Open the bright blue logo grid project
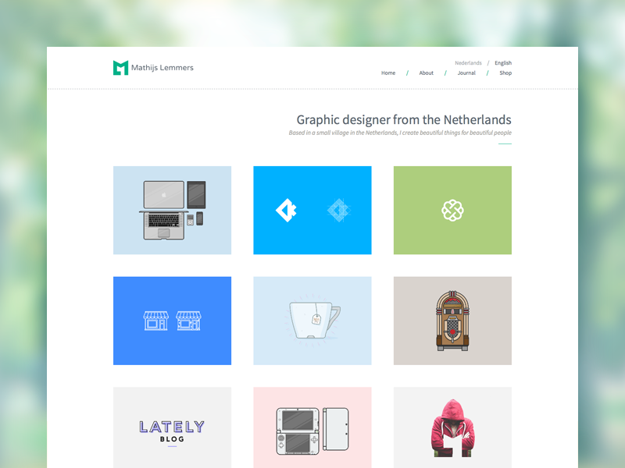Image resolution: width=625 pixels, height=468 pixels. click(312, 210)
